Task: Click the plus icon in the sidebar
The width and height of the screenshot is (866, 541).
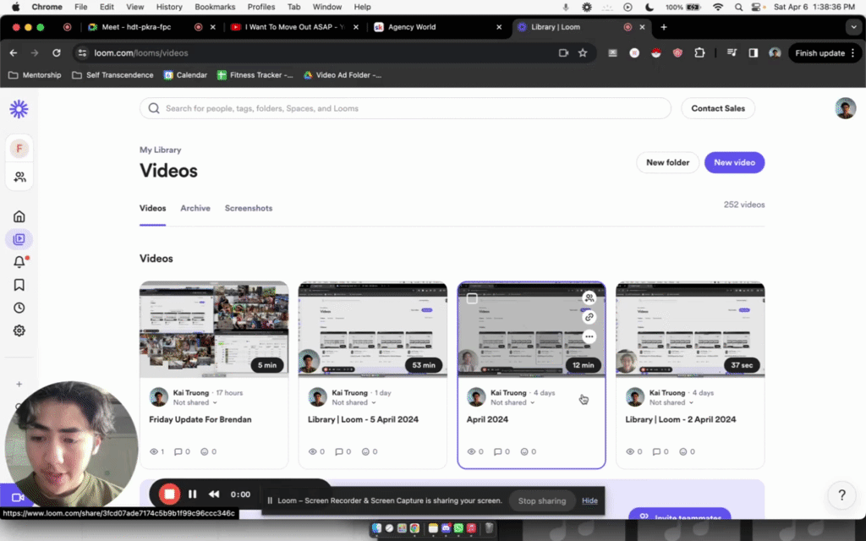Action: pyautogui.click(x=19, y=384)
